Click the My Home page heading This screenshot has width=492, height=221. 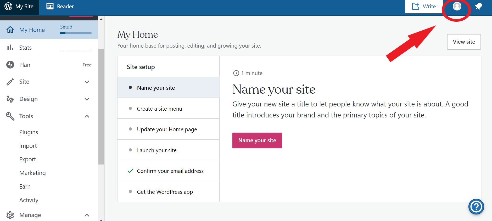[x=138, y=35]
